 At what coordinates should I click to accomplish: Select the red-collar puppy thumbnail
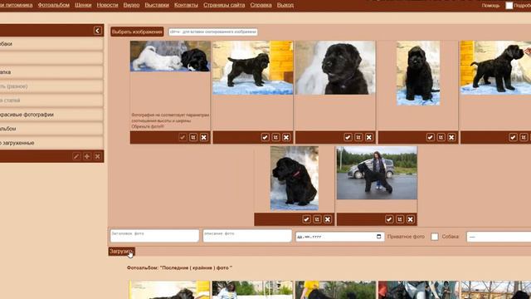[x=295, y=179]
